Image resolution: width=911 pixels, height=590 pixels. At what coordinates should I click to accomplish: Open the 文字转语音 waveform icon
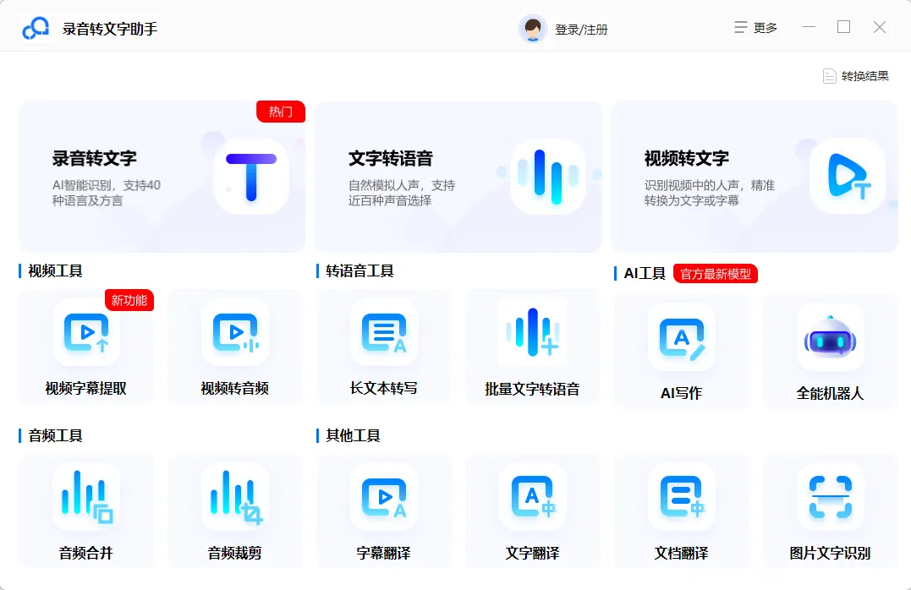pyautogui.click(x=547, y=177)
